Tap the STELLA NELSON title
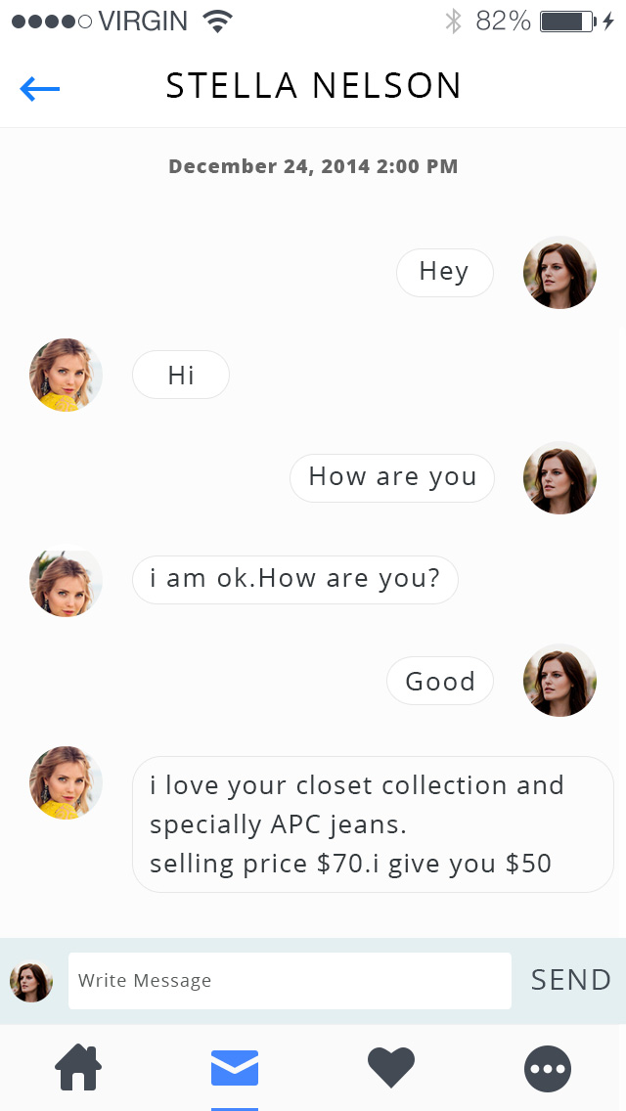Screen dimensions: 626x1111 (x=313, y=87)
